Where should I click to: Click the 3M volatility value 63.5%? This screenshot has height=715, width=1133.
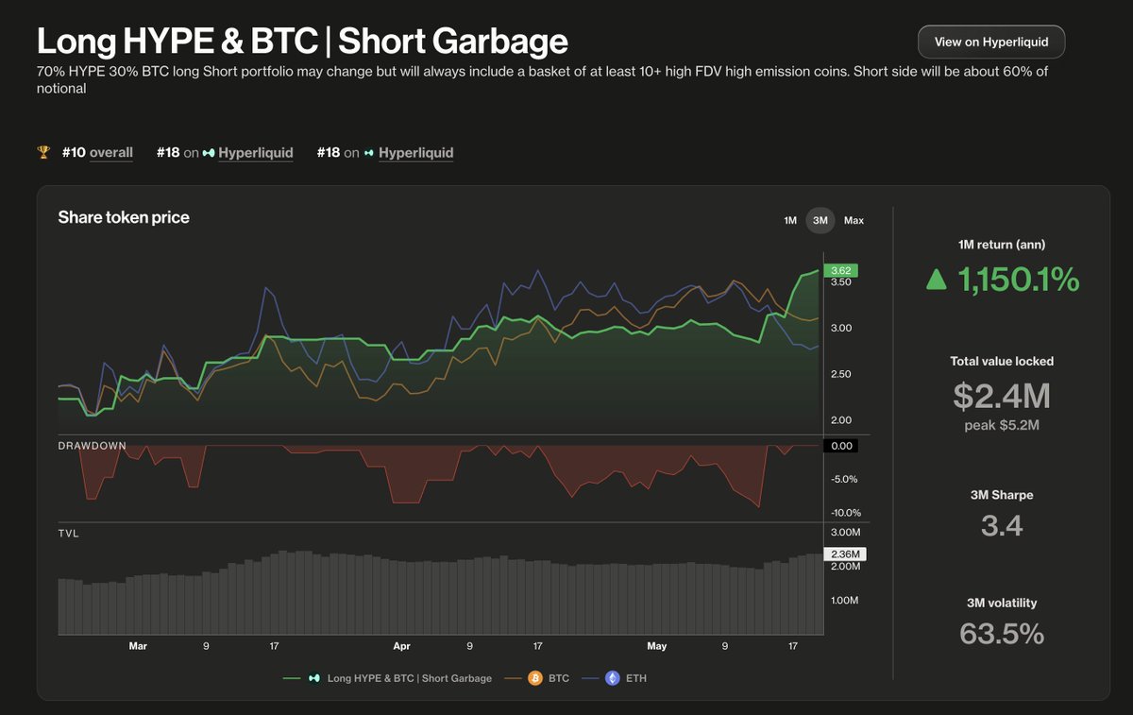coord(1002,633)
